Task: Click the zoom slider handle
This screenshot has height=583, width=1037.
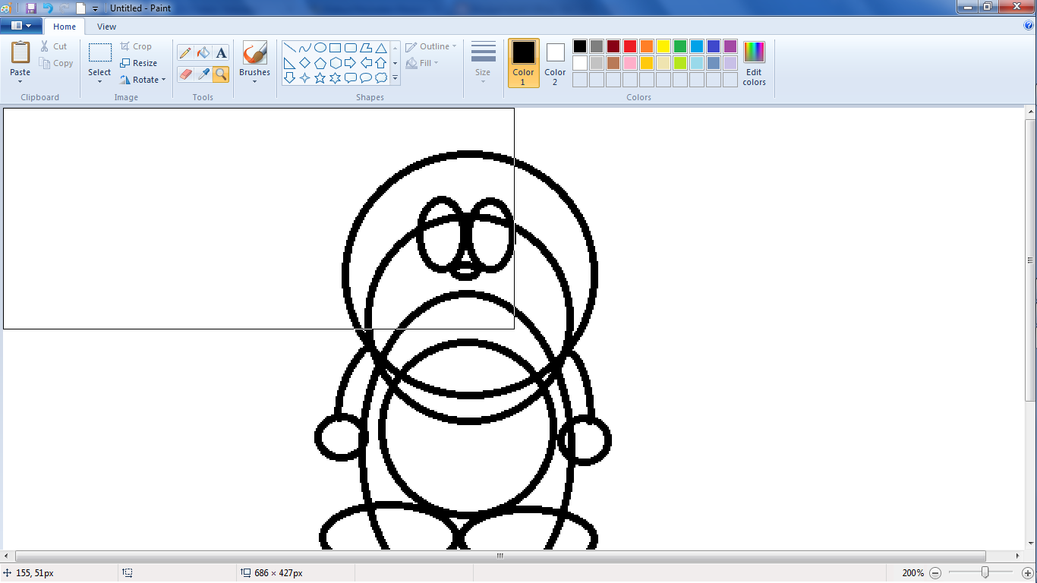Action: [x=985, y=573]
